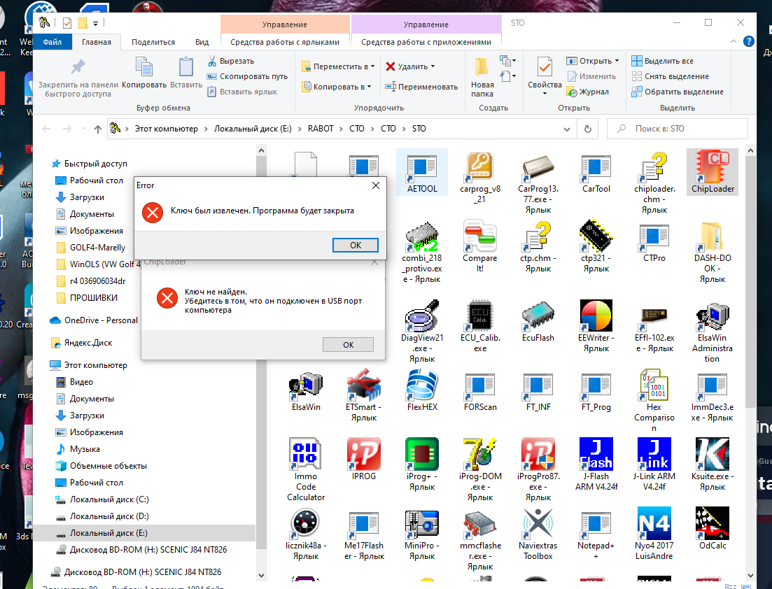Switch to the Вид ribbon tab
This screenshot has width=772, height=589.
click(x=202, y=42)
